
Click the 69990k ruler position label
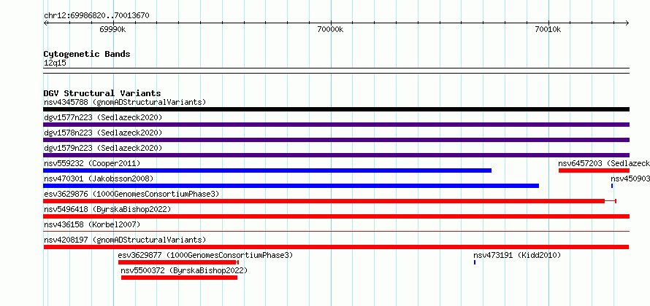(112, 30)
